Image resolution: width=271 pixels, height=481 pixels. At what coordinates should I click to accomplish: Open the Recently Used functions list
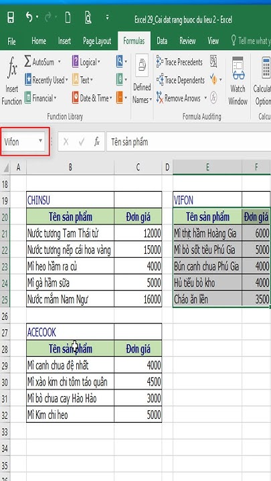click(x=46, y=80)
